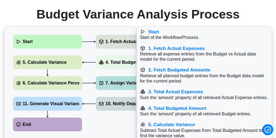Open the 1. Fetch Actual Expenses link

(176, 48)
